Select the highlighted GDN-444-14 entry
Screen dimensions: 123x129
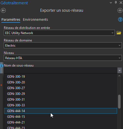pyautogui.click(x=61, y=111)
